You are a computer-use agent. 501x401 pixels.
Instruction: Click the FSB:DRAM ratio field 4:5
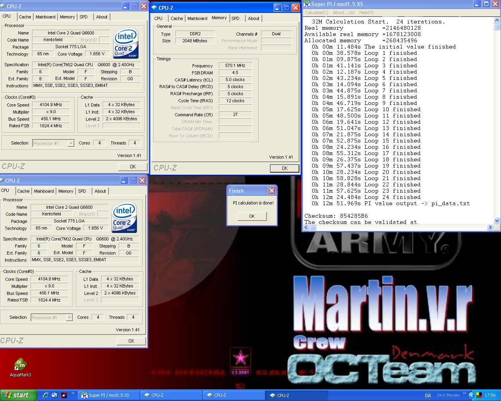(x=235, y=73)
